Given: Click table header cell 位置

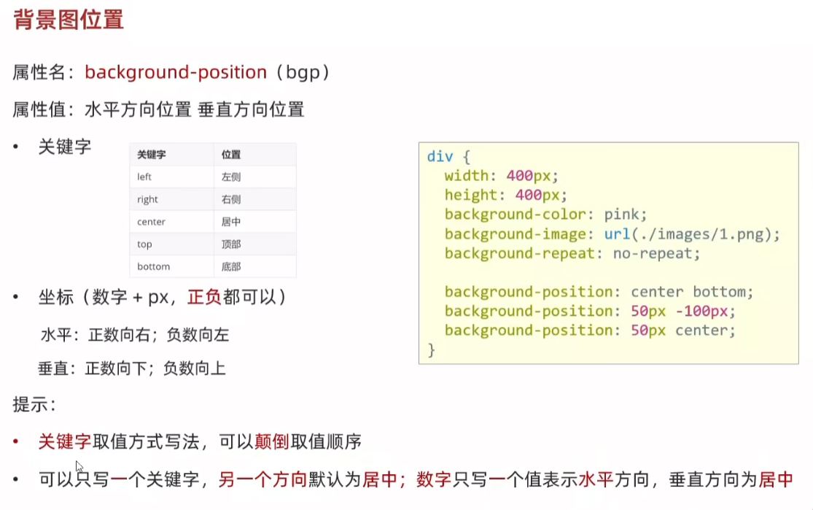Looking at the screenshot, I should tap(255, 155).
